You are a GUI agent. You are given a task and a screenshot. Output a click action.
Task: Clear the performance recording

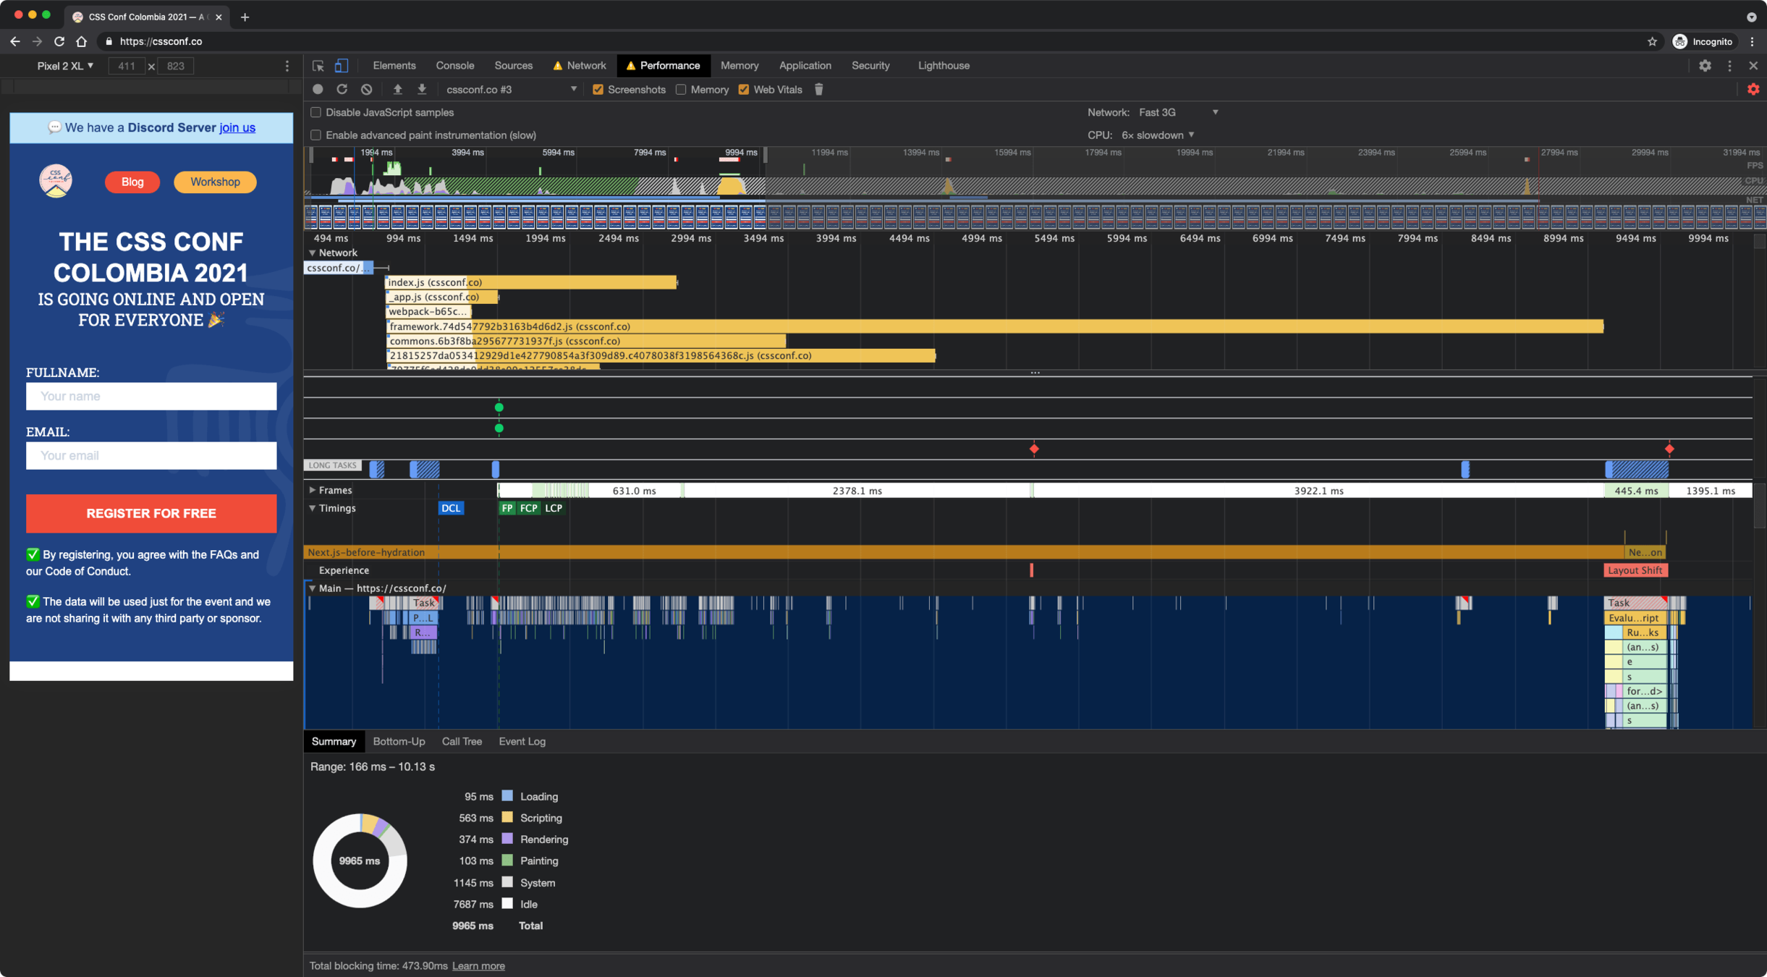(367, 89)
